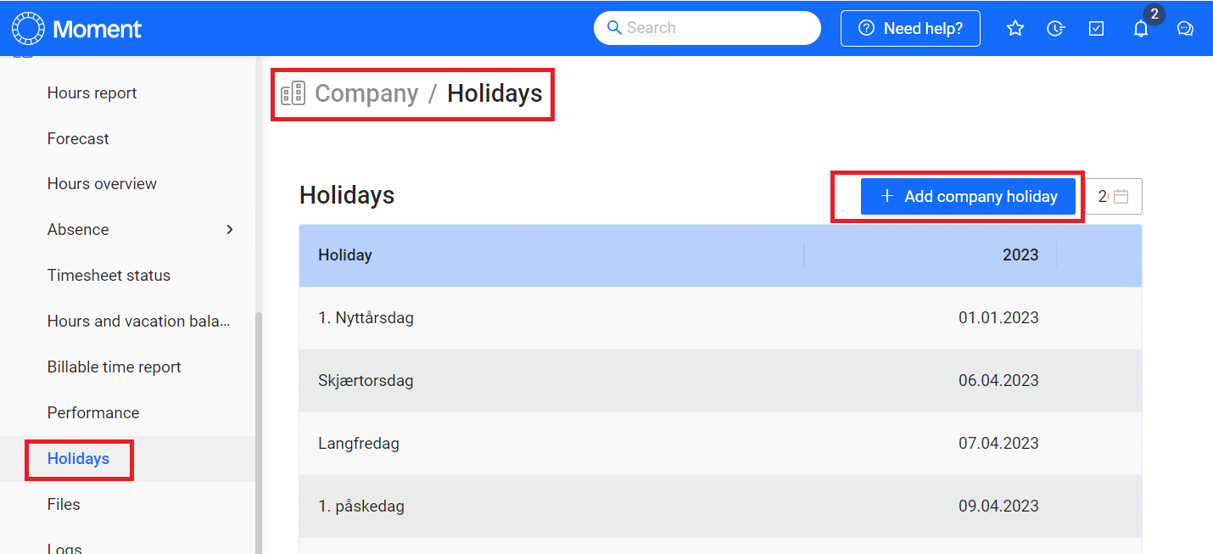Open Hours report in sidebar
The width and height of the screenshot is (1213, 554).
(92, 92)
